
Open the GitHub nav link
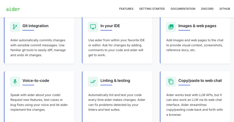tap(225, 9)
